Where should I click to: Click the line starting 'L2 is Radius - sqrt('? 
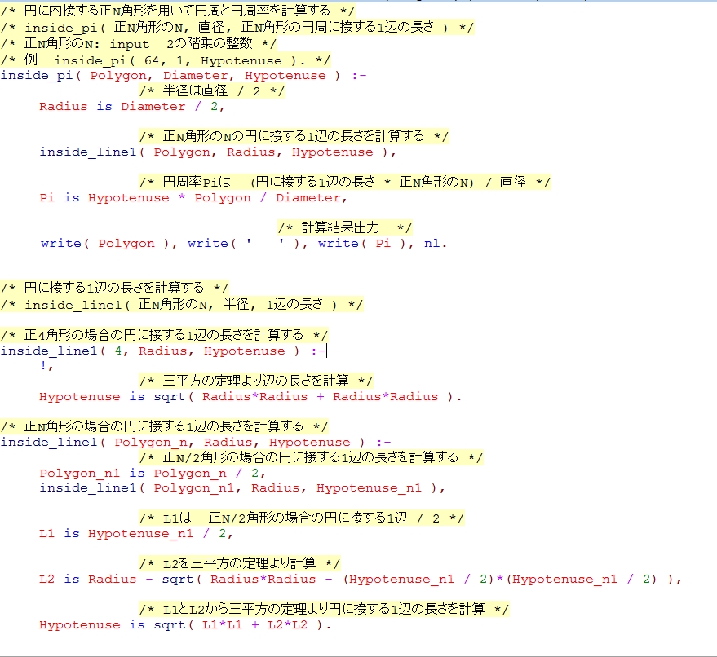click(x=361, y=580)
